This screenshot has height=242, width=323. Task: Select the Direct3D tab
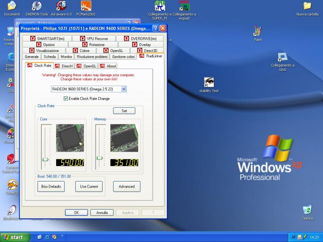[147, 51]
